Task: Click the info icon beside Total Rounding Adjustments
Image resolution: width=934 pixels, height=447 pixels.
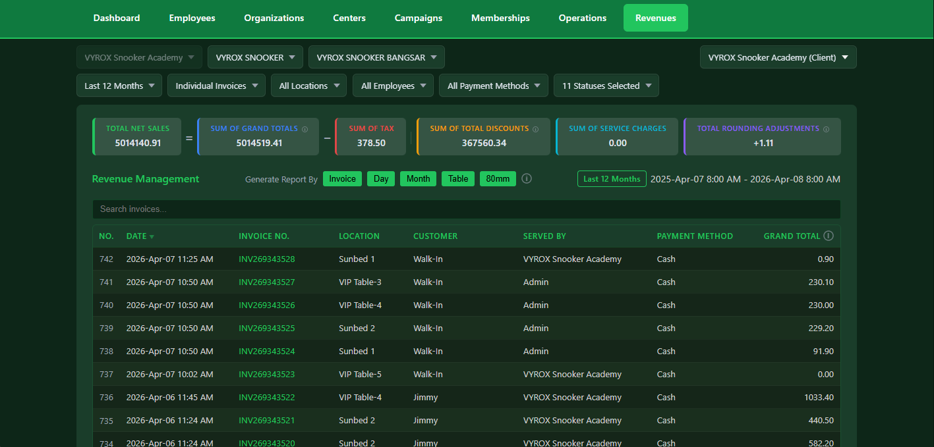Action: (827, 128)
